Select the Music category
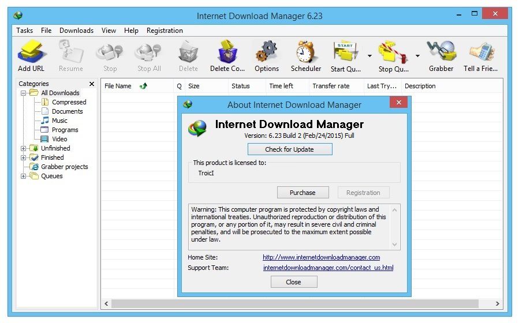This screenshot has height=323, width=519. point(59,121)
